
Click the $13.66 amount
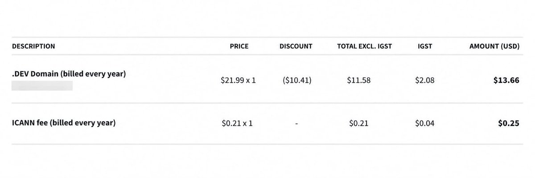coord(506,81)
